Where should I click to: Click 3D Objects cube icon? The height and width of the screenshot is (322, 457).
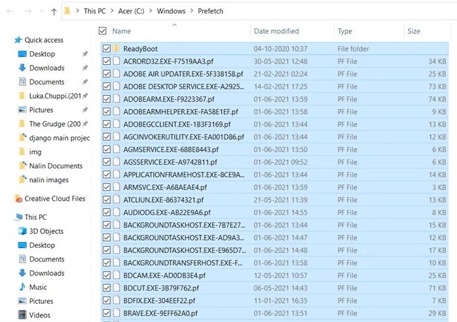tap(22, 231)
